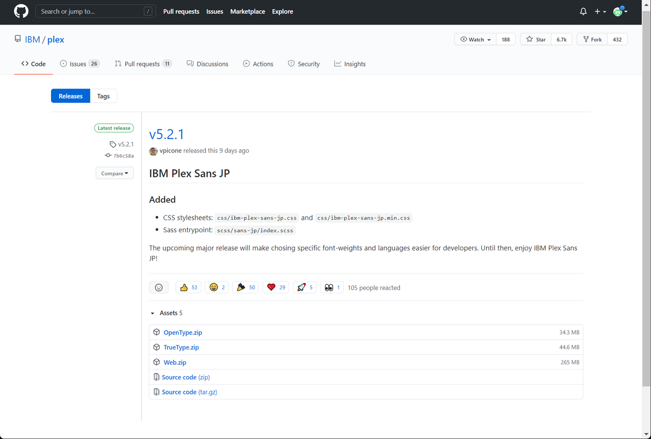Image resolution: width=651 pixels, height=439 pixels.
Task: Open the plus create-new menu
Action: [x=600, y=11]
